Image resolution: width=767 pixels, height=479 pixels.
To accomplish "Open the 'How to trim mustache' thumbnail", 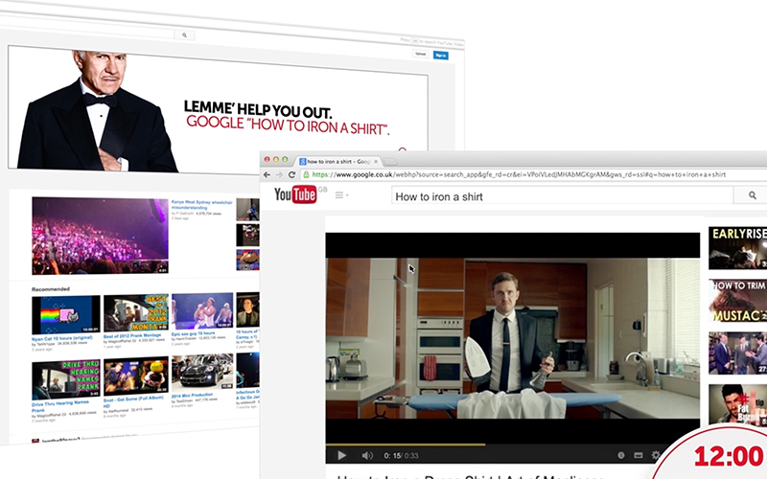I will (737, 301).
